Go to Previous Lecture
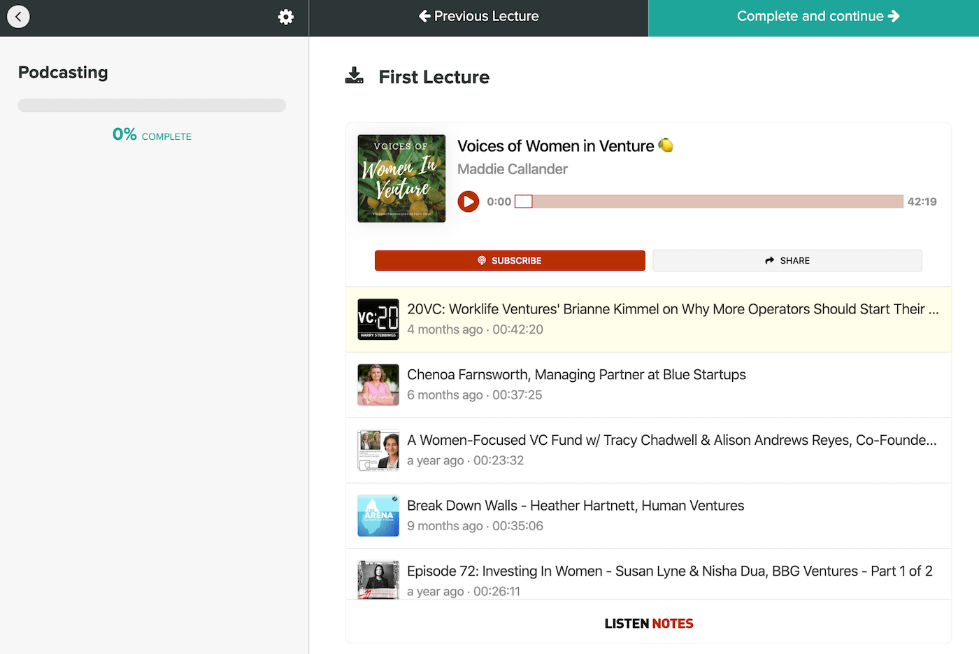This screenshot has width=979, height=654. pyautogui.click(x=479, y=17)
